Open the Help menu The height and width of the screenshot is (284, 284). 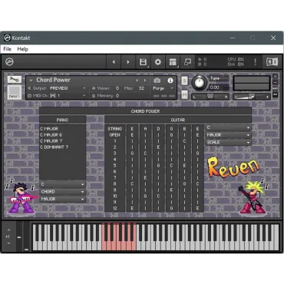[22, 49]
